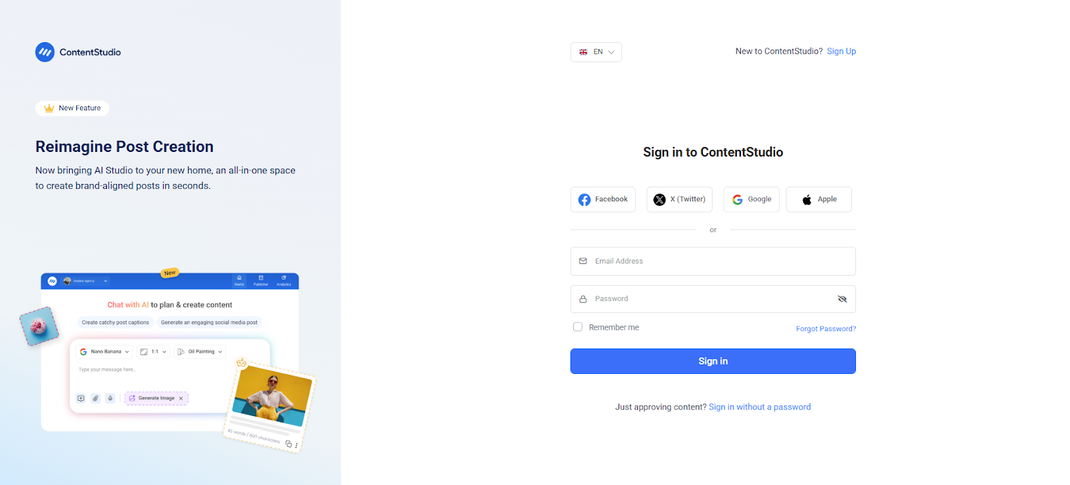Open Analytics in the preview navbar
This screenshot has width=1070, height=485.
coord(284,281)
